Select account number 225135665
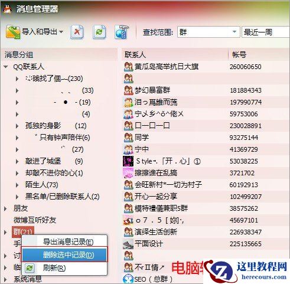Viewport: 290px width, 284px height. [x=246, y=244]
